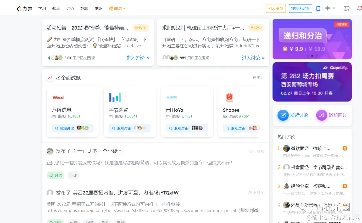This screenshot has height=223, width=362.
Task: Open the 竞赛 section from the navbar
Action: point(84,8)
